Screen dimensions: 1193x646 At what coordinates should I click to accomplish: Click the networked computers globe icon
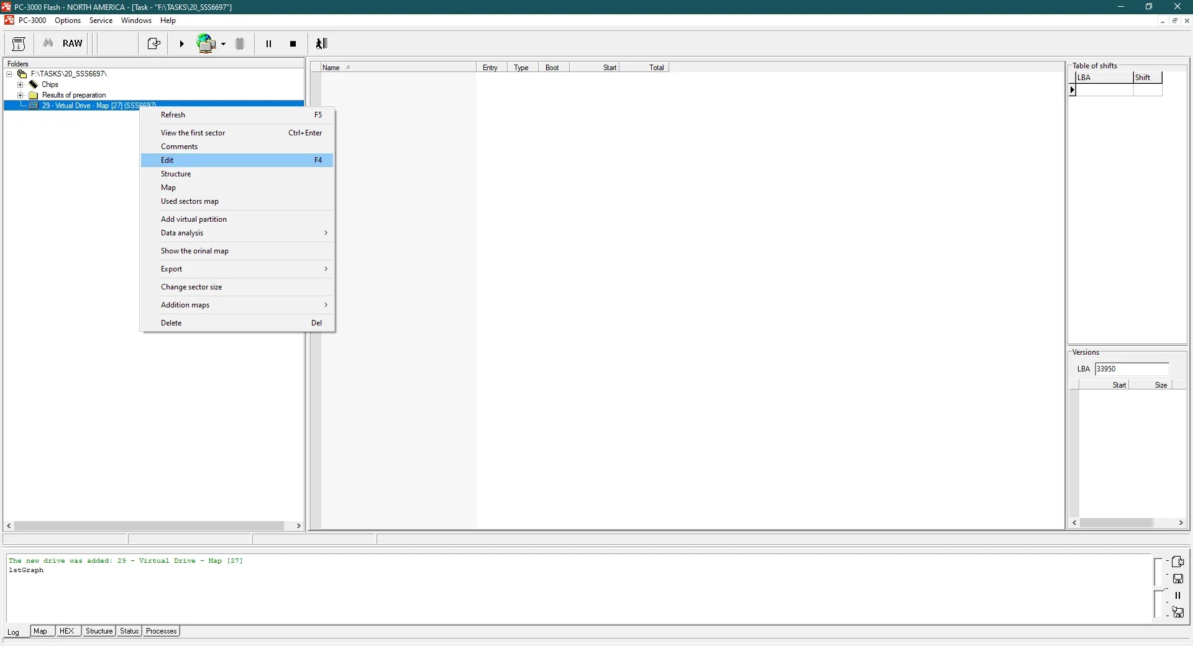pos(206,44)
